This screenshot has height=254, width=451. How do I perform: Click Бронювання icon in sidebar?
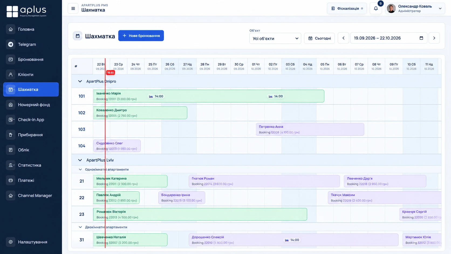point(11,59)
